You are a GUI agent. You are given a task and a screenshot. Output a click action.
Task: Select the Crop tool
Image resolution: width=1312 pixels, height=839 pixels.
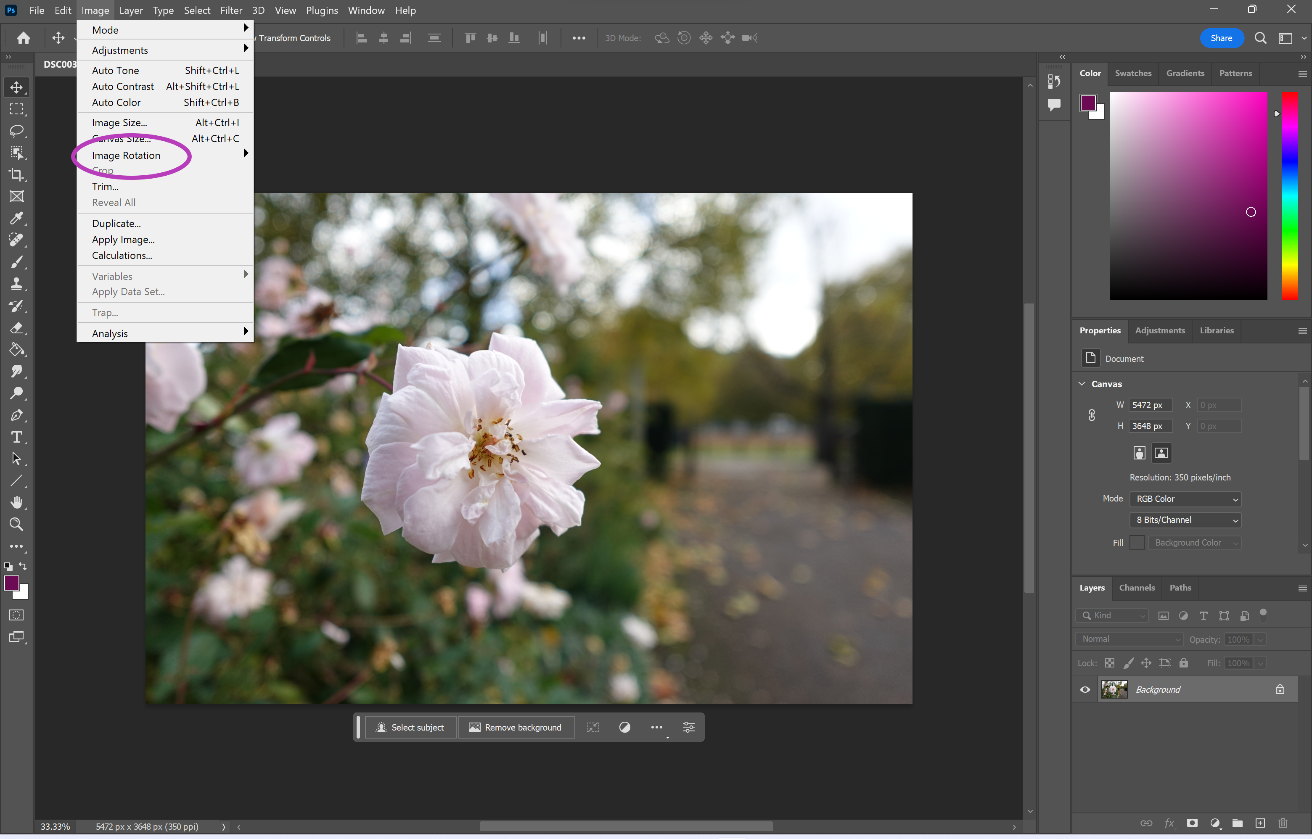tap(16, 175)
